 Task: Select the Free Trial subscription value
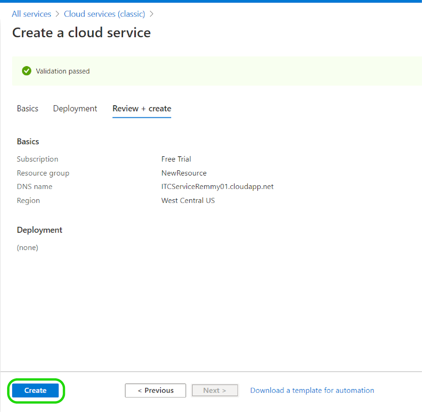[176, 159]
